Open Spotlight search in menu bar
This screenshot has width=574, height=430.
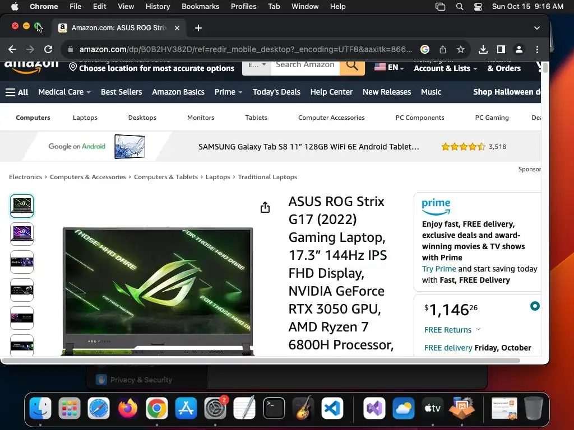pyautogui.click(x=460, y=7)
